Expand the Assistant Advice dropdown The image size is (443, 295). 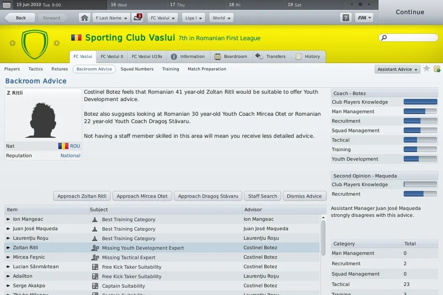click(x=397, y=69)
